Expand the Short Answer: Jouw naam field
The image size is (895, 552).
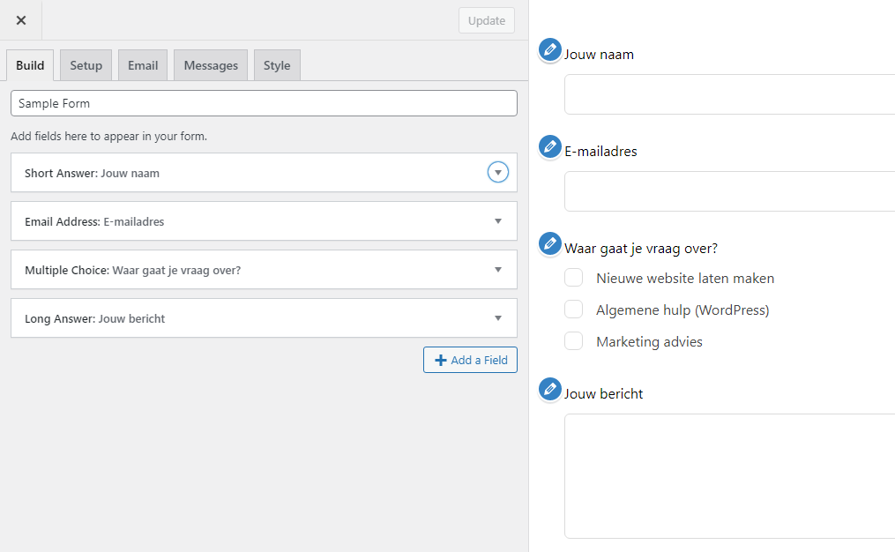tap(498, 173)
